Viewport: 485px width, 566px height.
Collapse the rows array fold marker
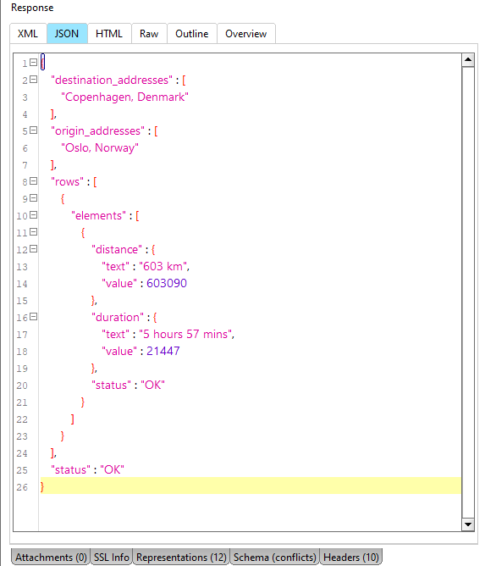click(33, 181)
